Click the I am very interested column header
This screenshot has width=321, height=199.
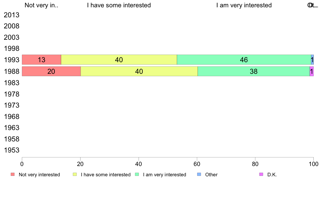pos(244,5)
